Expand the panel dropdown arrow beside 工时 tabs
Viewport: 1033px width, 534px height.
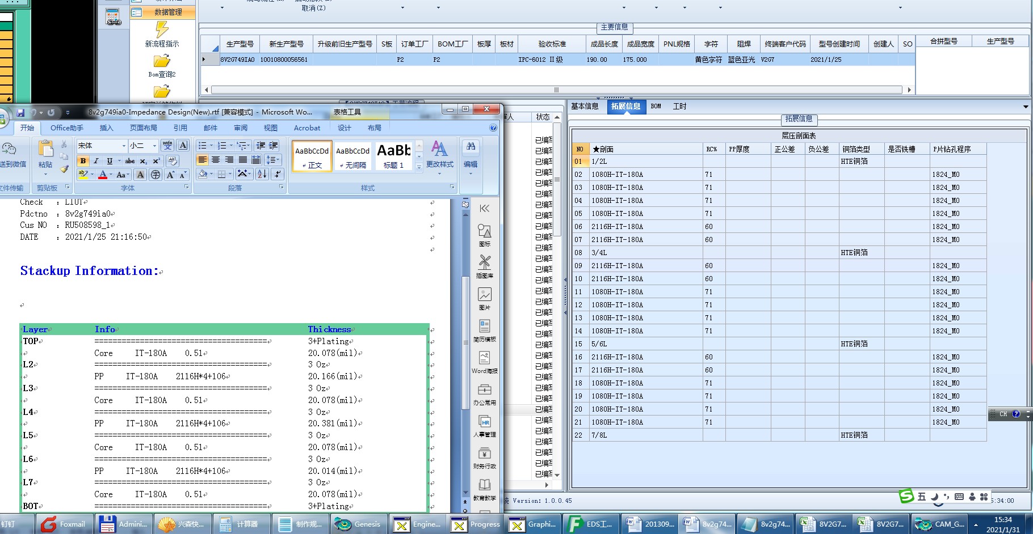click(1026, 107)
